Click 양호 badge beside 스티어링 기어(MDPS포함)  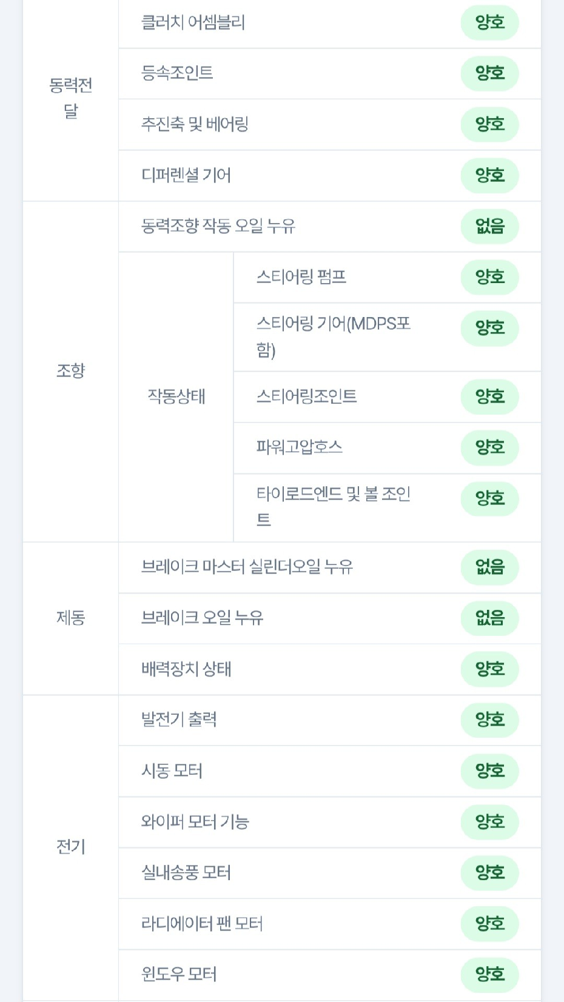pos(489,329)
